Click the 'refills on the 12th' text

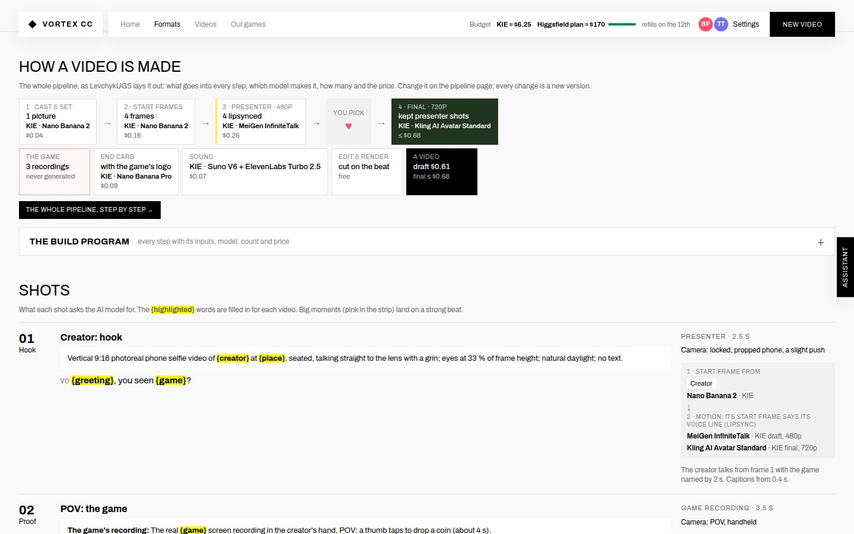pyautogui.click(x=666, y=24)
